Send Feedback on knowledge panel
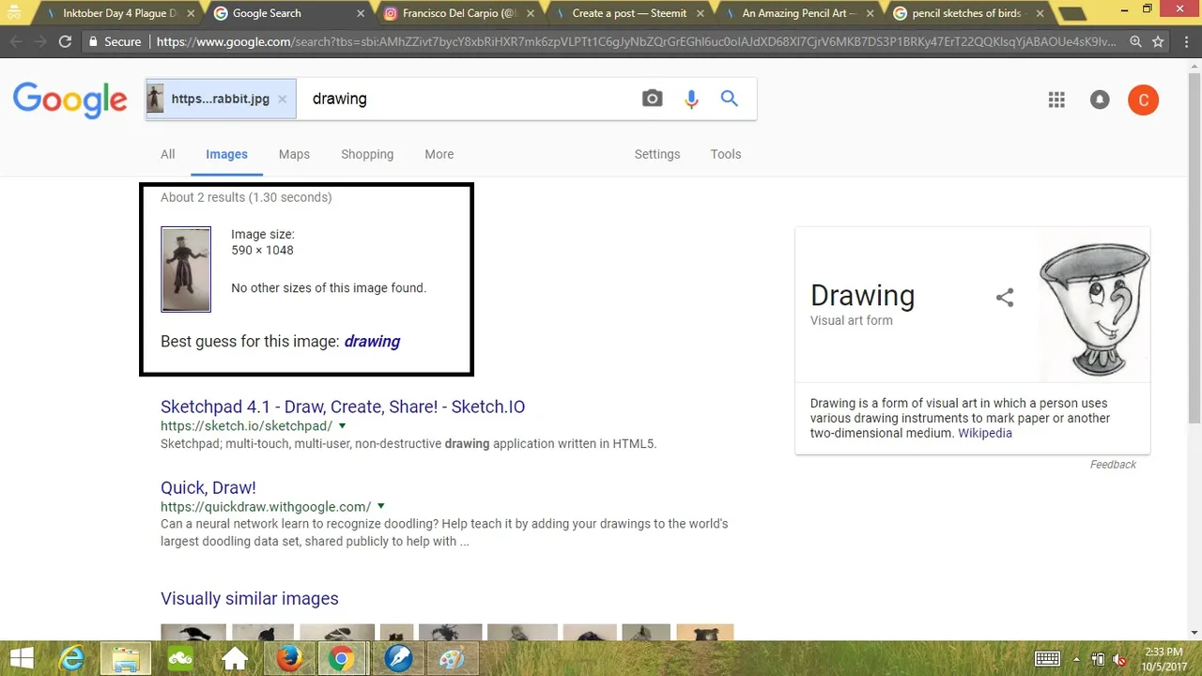Image resolution: width=1202 pixels, height=676 pixels. (x=1113, y=464)
